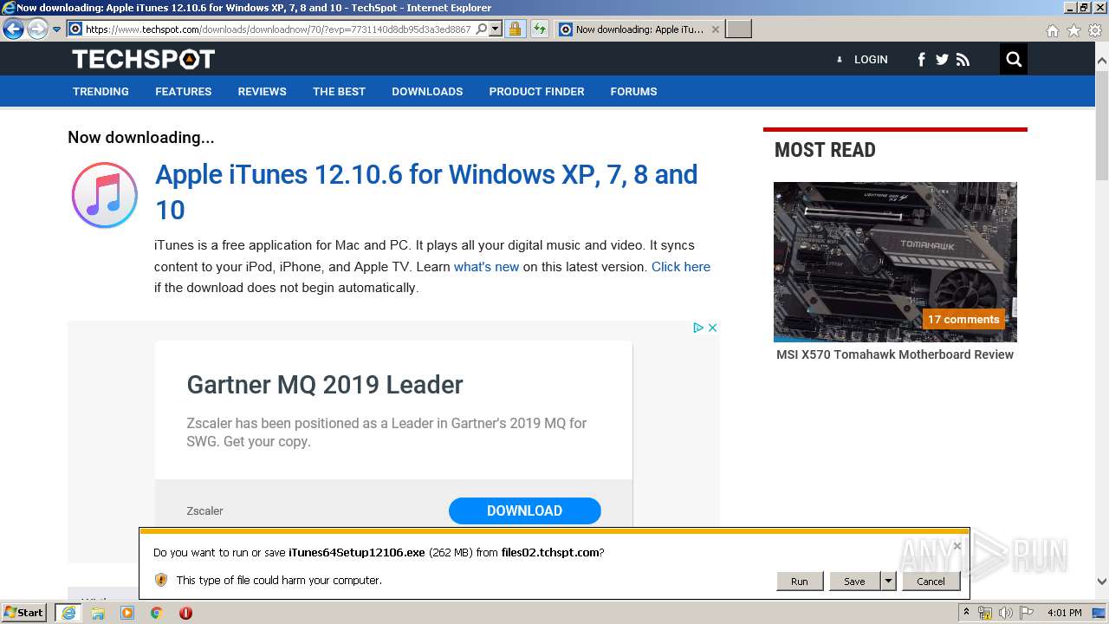Open the REVIEWS menu
1109x624 pixels.
pyautogui.click(x=263, y=91)
